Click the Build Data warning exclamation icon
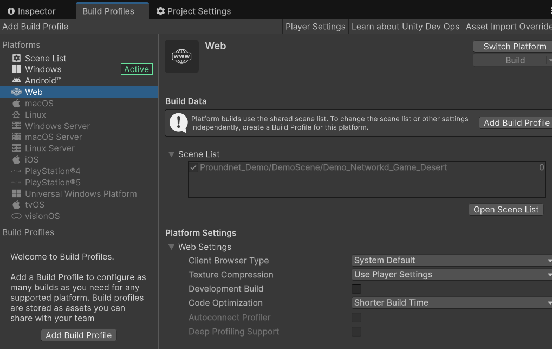Viewport: 552px width, 349px height. (178, 123)
